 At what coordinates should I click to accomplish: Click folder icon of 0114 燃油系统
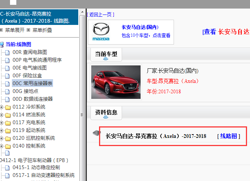coord(8,115)
